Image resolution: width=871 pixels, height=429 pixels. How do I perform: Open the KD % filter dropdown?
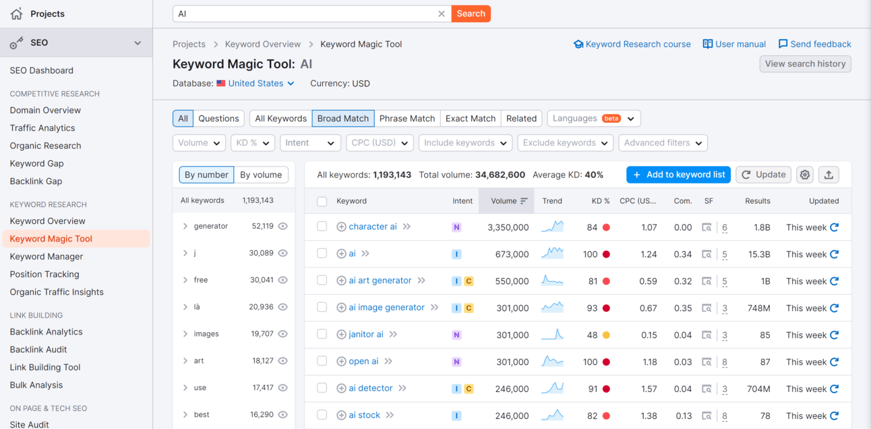tap(252, 143)
